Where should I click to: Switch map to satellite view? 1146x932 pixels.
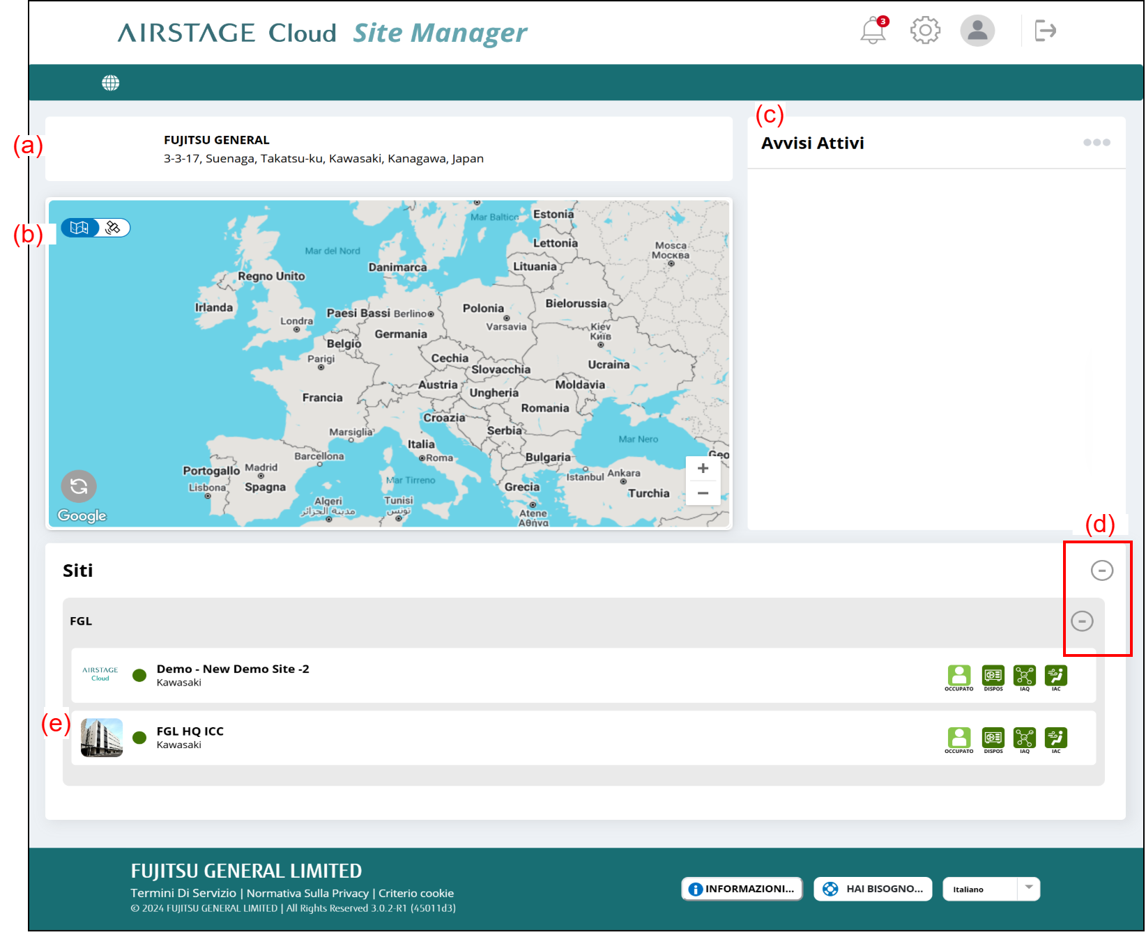coord(113,228)
